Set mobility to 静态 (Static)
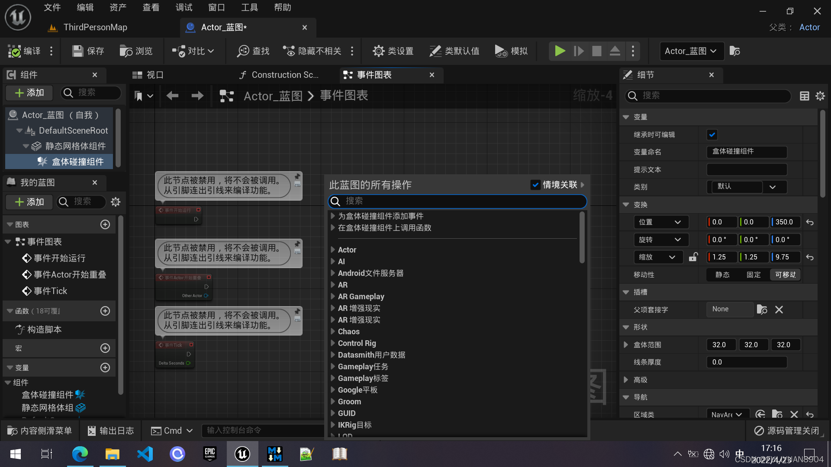This screenshot has width=831, height=467. point(722,275)
